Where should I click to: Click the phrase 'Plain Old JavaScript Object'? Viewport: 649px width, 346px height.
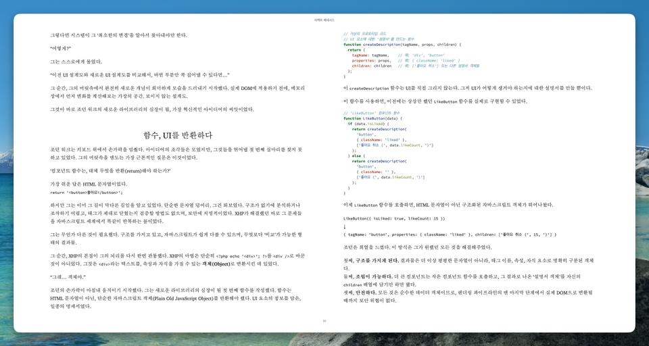[182, 298]
